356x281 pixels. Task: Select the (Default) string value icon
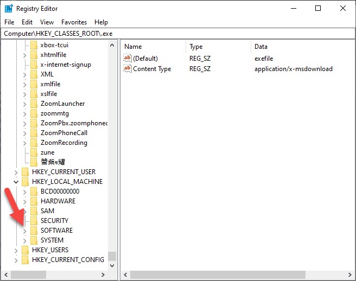[128, 58]
